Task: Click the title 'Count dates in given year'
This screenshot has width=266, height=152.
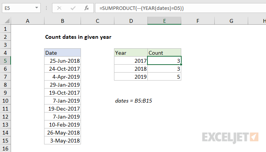Action: [x=78, y=37]
